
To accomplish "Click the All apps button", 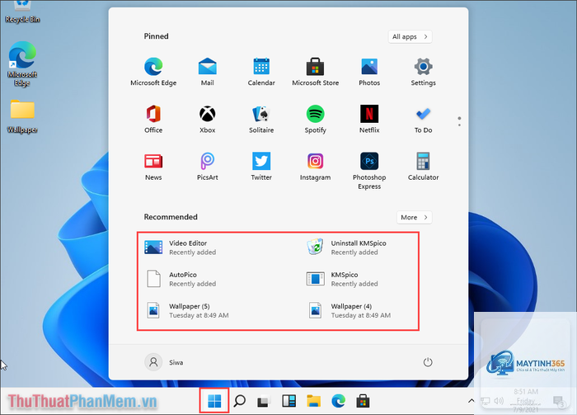I will click(410, 36).
